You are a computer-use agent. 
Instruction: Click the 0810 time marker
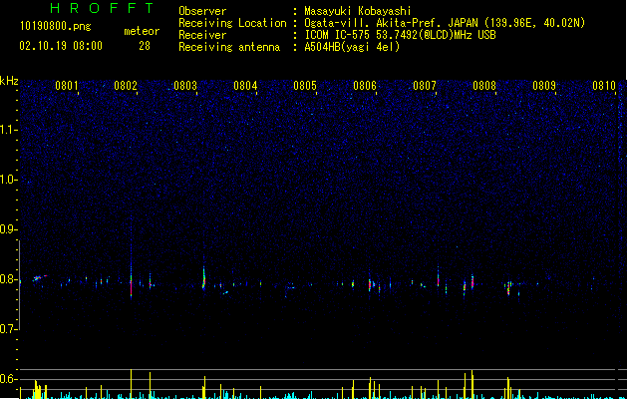(x=604, y=86)
